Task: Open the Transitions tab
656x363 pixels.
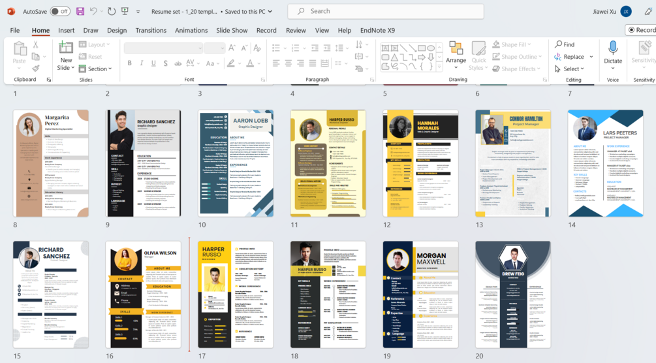Action: tap(151, 30)
